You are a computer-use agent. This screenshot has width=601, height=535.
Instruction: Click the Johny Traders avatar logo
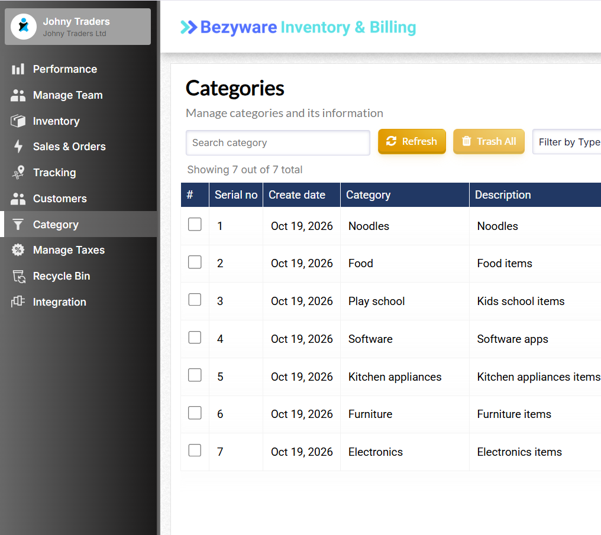(x=24, y=27)
